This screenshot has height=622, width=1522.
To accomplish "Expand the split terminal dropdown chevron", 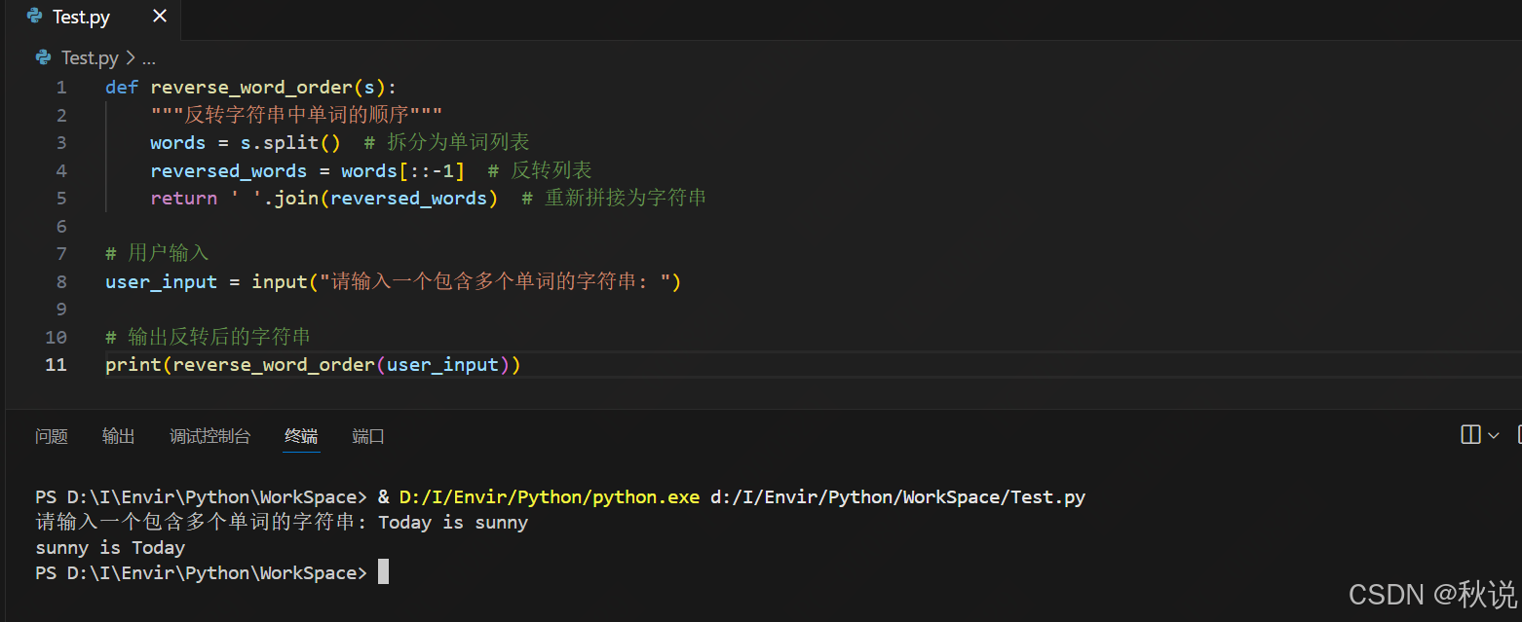I will [x=1494, y=435].
